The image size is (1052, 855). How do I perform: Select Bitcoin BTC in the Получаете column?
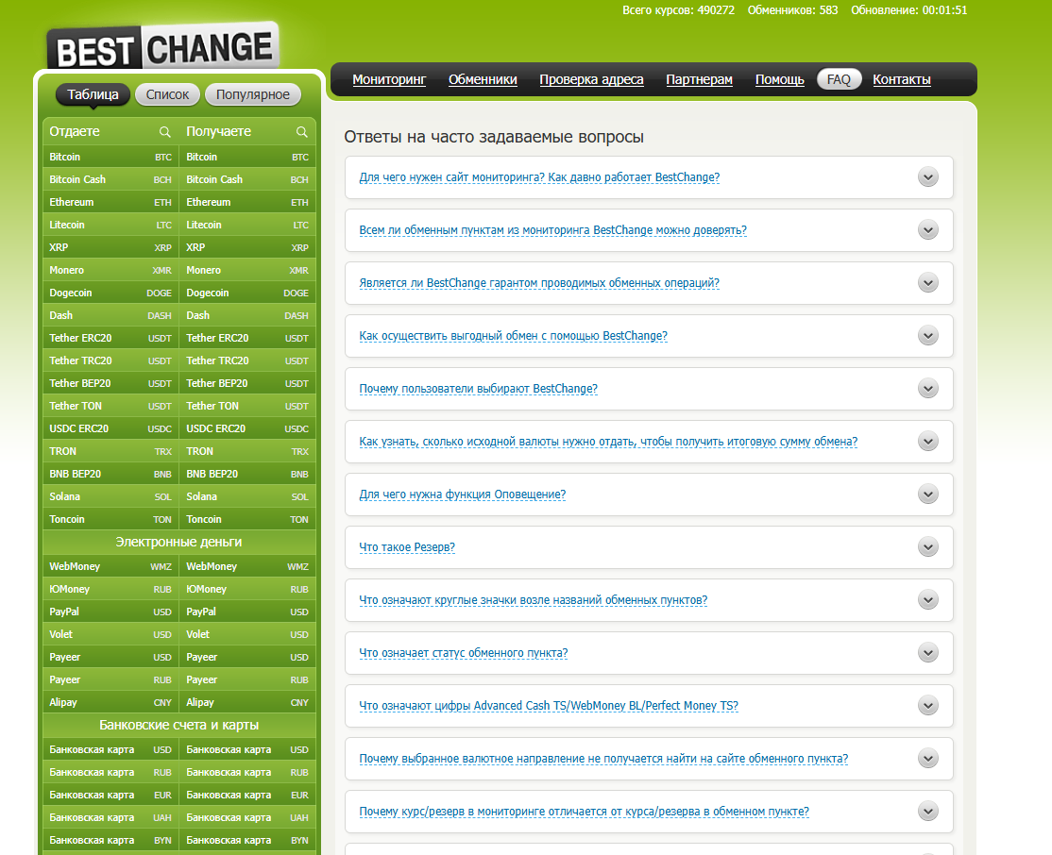247,157
